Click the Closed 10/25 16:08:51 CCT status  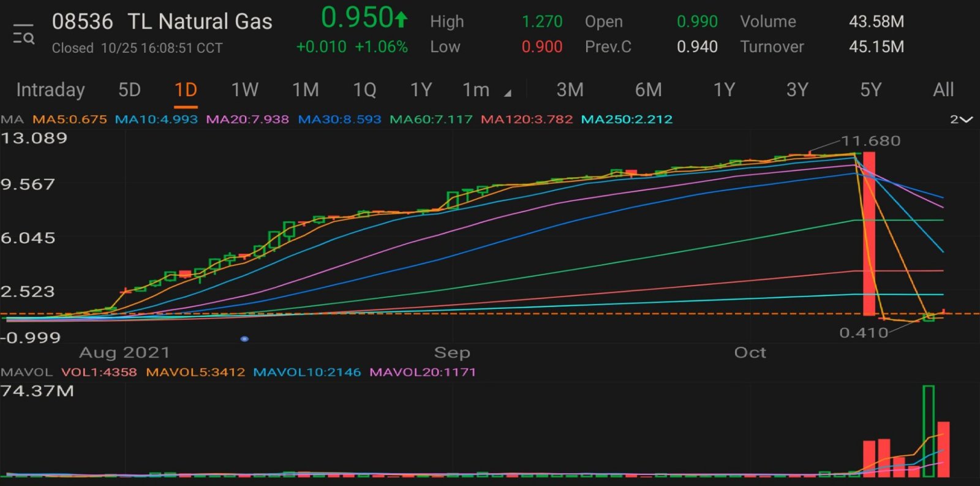point(137,48)
